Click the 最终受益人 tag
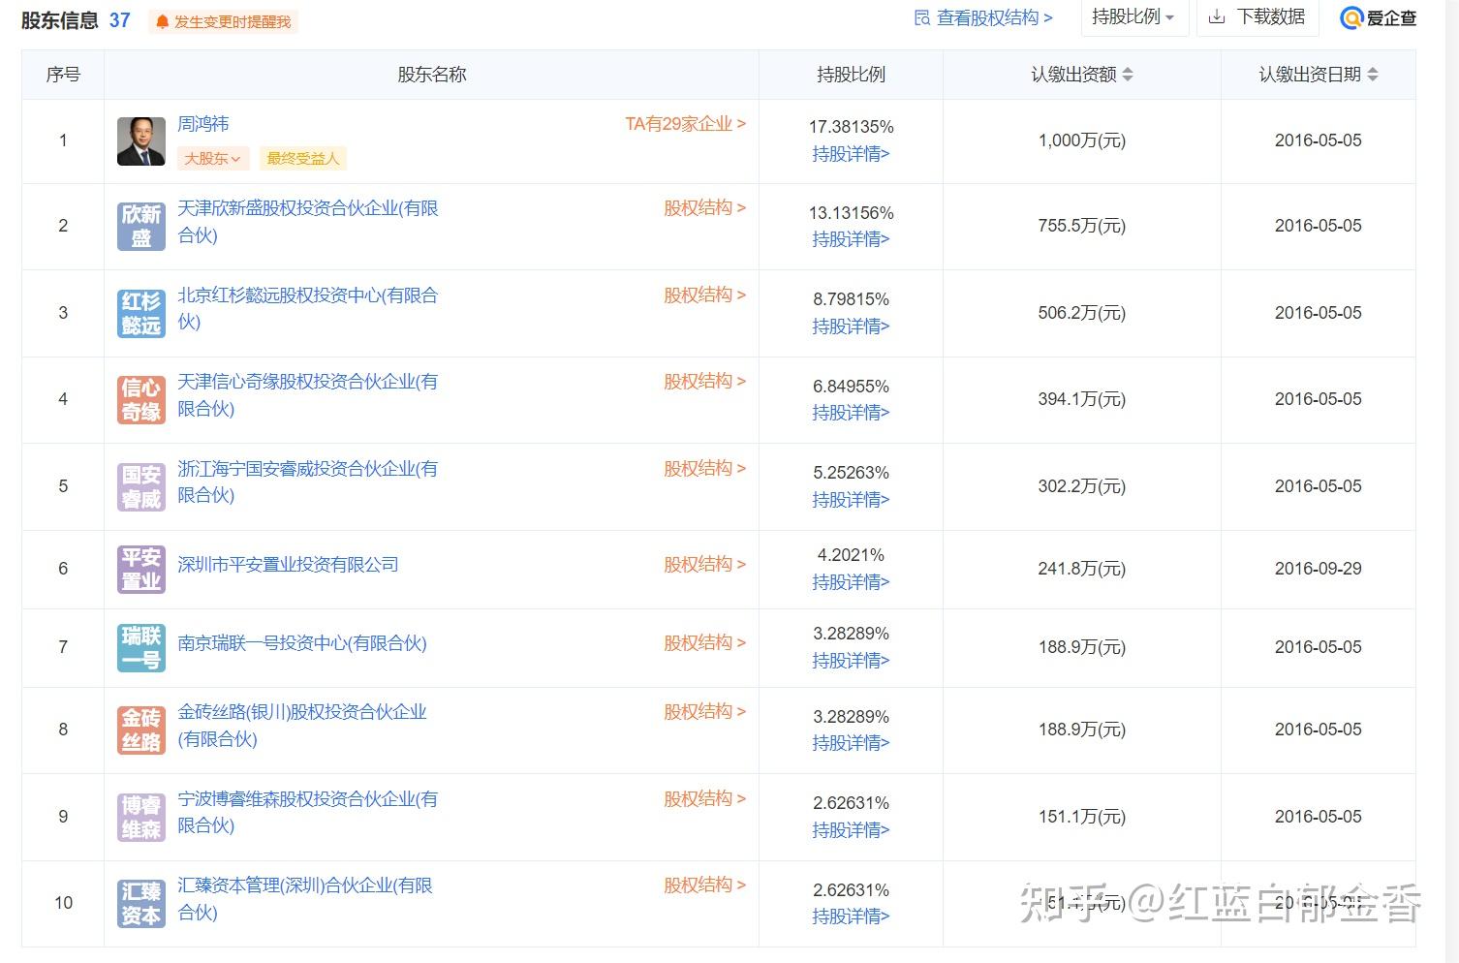Image resolution: width=1459 pixels, height=963 pixels. click(x=303, y=159)
